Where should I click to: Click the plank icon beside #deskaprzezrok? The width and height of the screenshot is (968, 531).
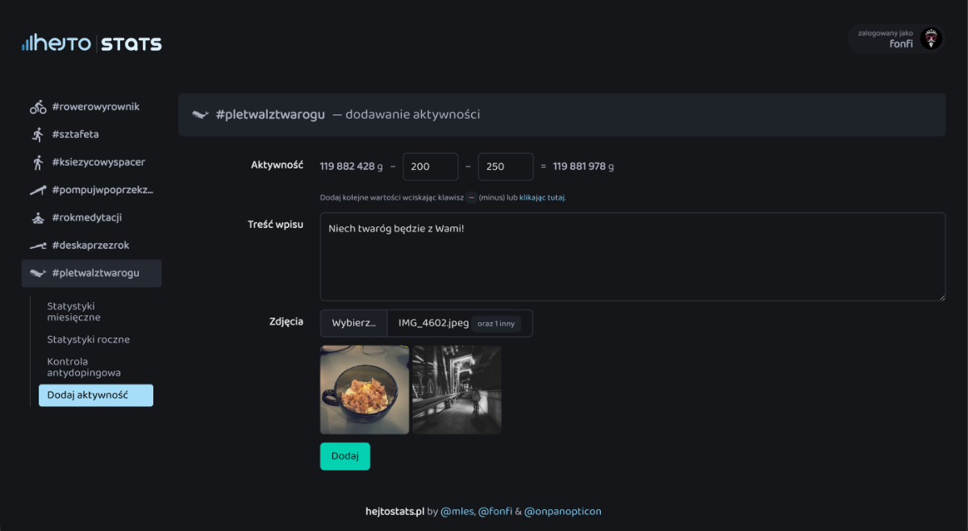click(x=38, y=246)
